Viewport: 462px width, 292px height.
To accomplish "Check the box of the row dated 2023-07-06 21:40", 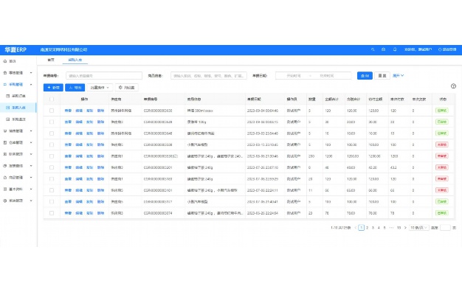I will tap(52, 201).
